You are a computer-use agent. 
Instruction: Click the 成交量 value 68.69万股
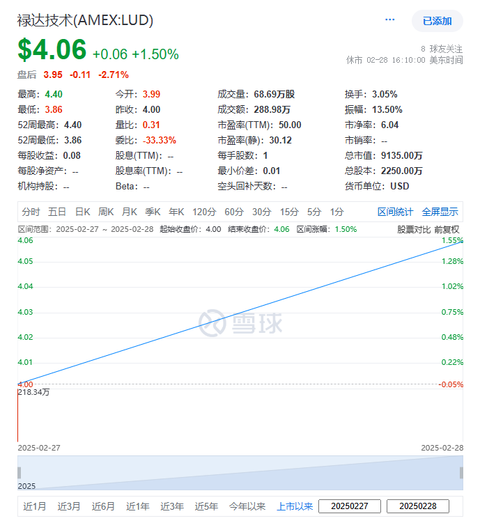point(274,94)
